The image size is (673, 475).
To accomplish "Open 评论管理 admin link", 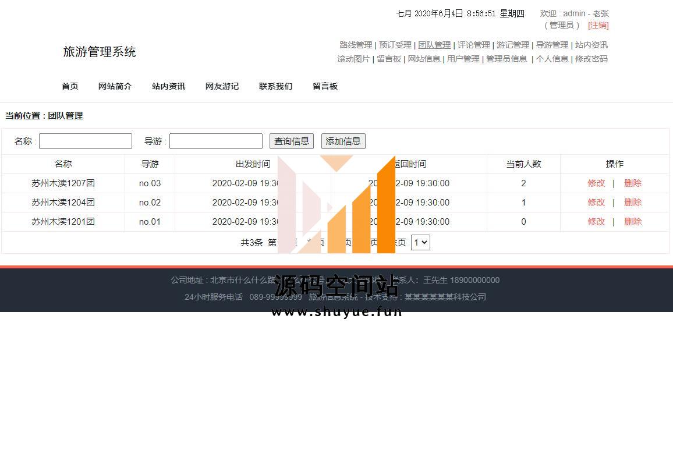I will (x=473, y=45).
